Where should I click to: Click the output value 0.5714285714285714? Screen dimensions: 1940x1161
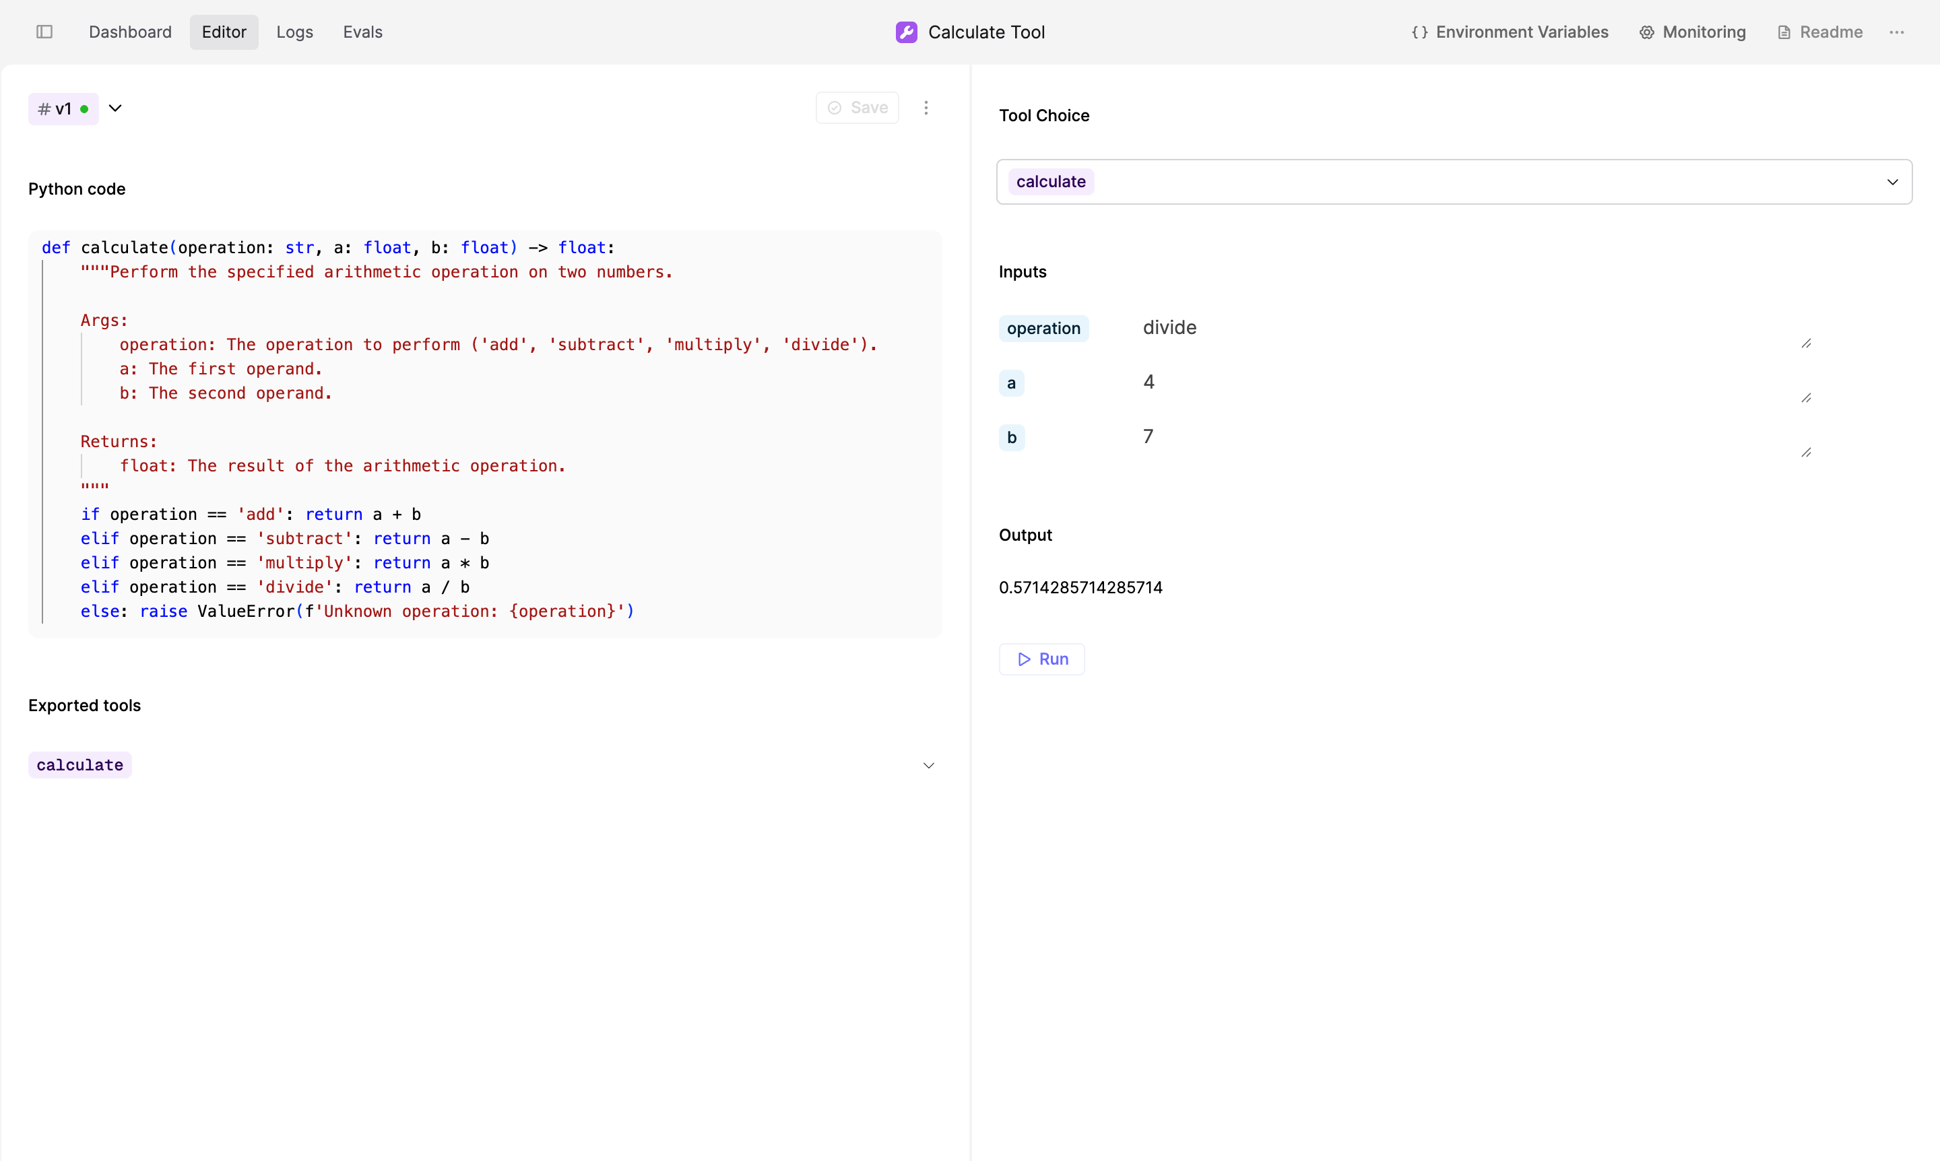click(x=1080, y=587)
